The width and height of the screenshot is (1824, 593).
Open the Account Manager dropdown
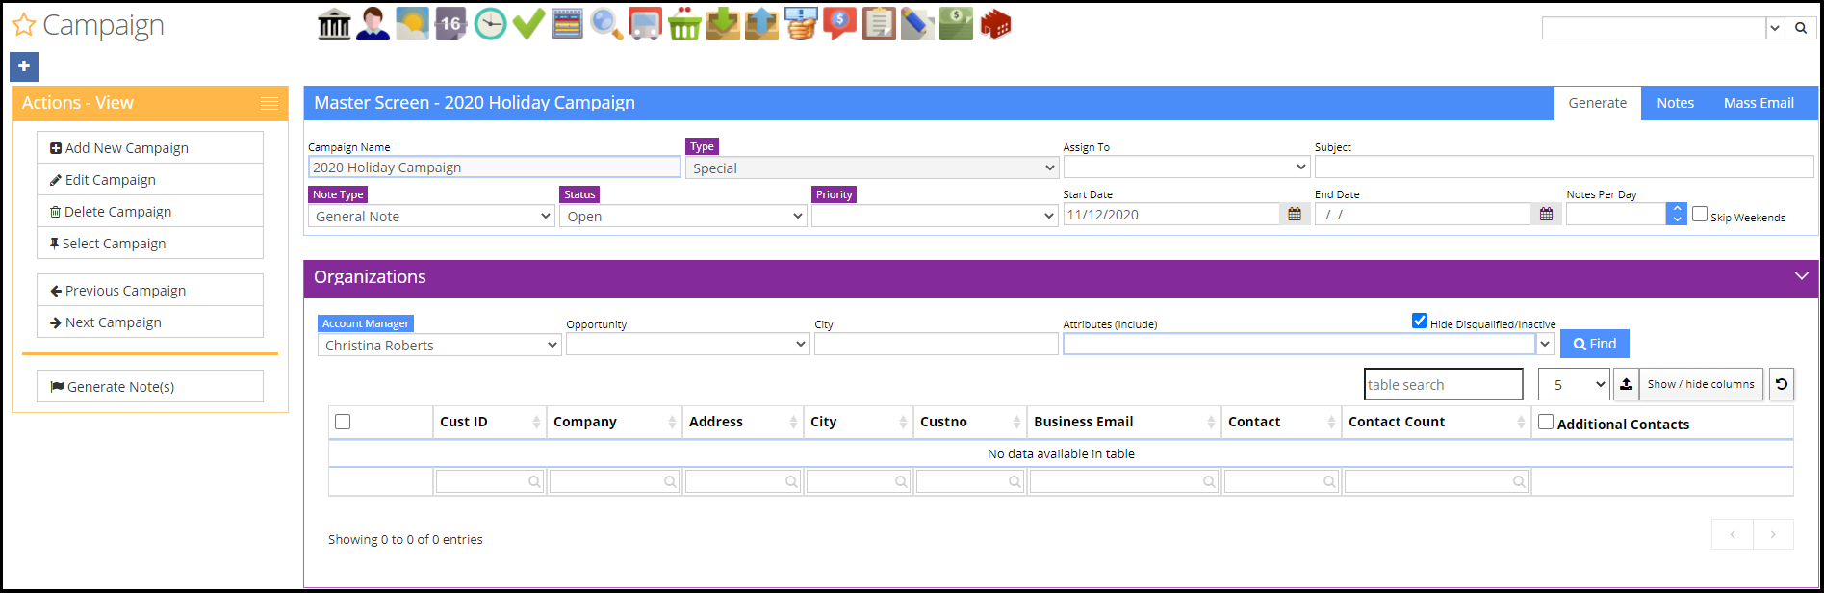tap(439, 346)
